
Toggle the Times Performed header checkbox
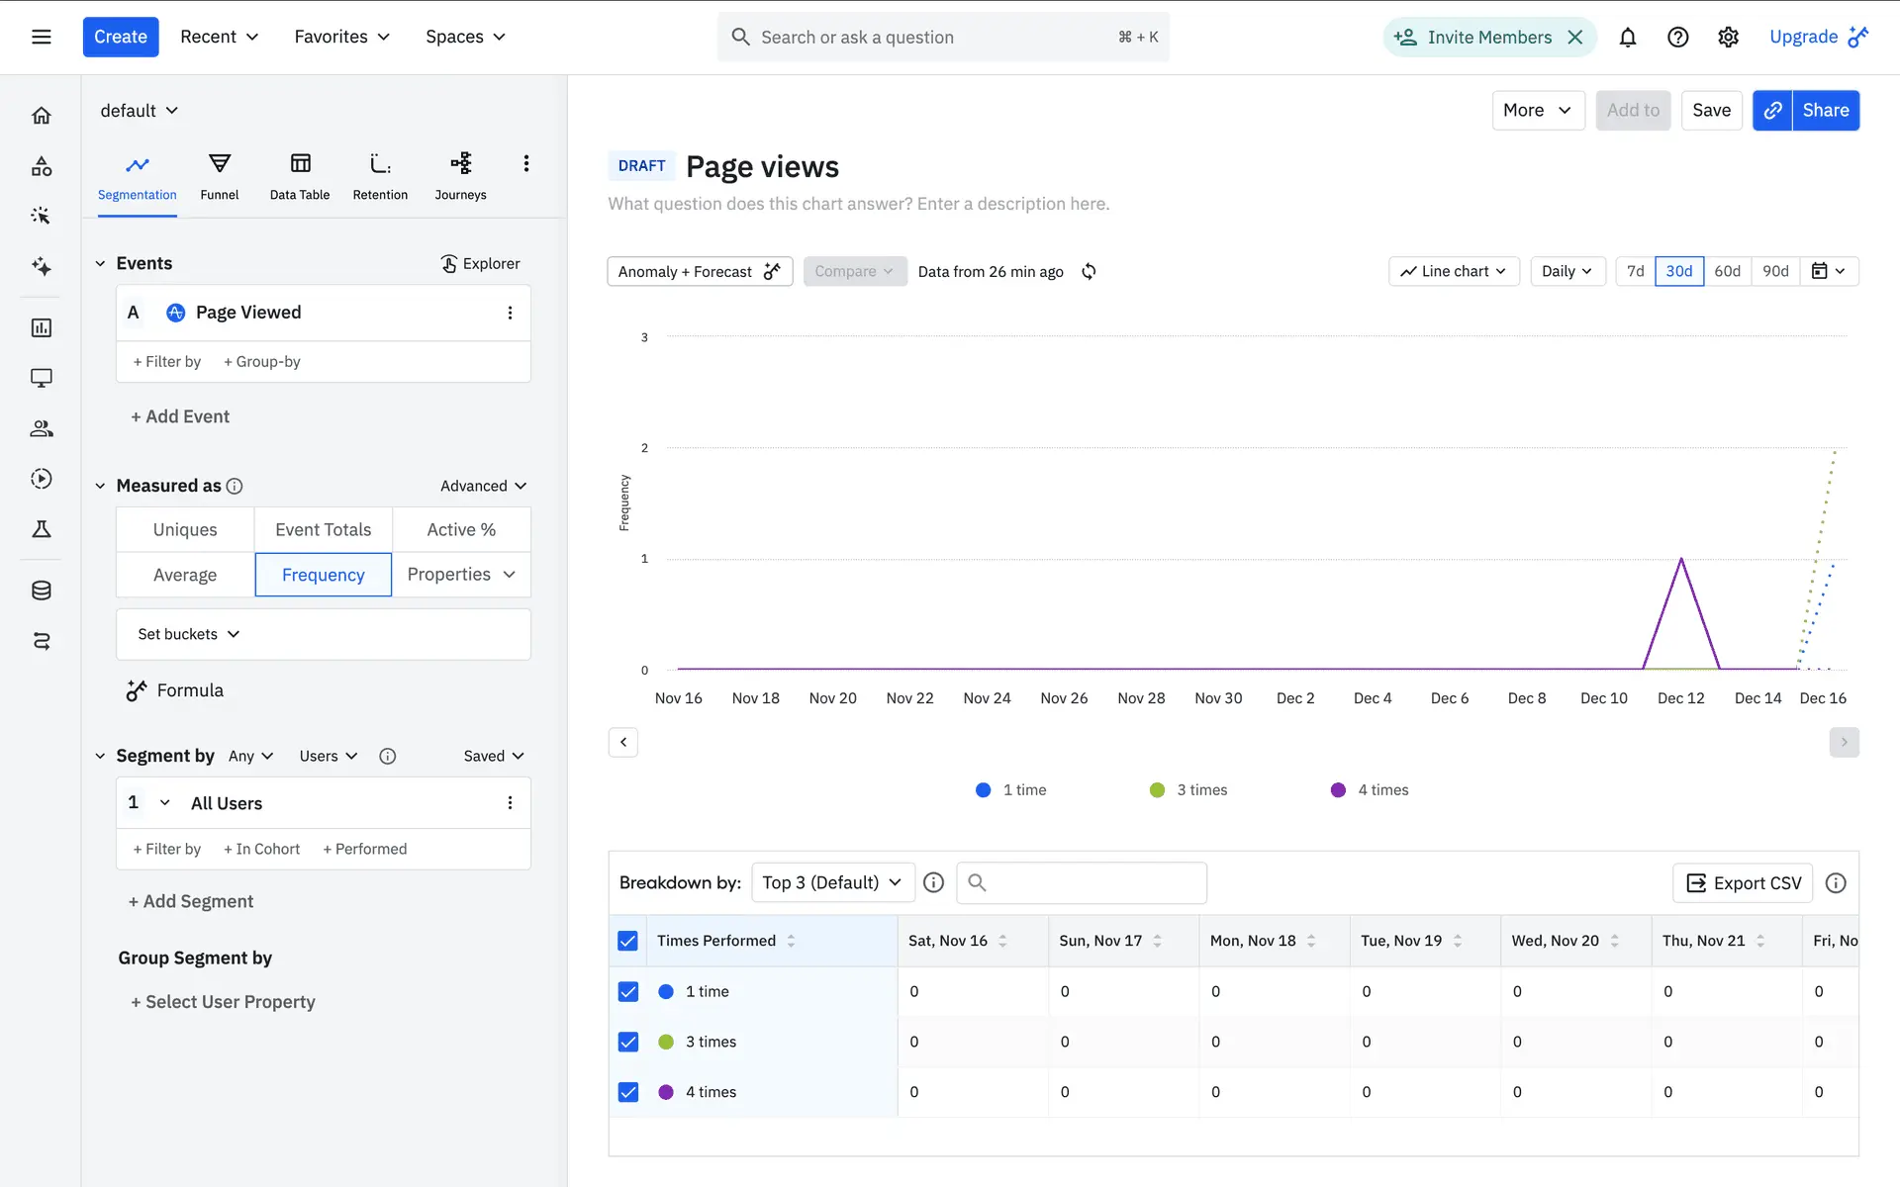[x=627, y=941]
